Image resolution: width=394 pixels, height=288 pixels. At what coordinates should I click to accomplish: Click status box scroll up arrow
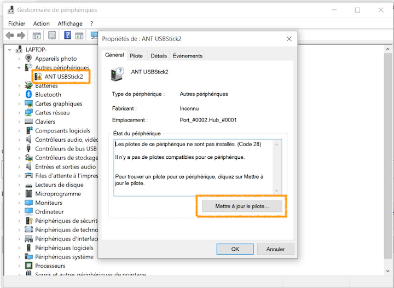pos(276,145)
